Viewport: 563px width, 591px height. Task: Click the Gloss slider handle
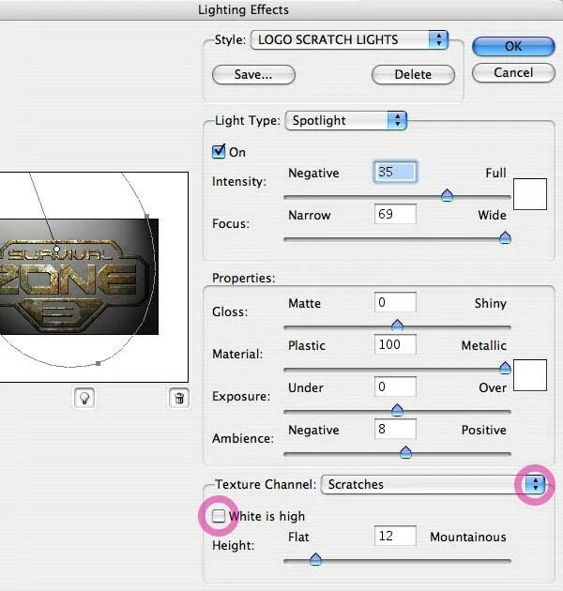pos(397,326)
